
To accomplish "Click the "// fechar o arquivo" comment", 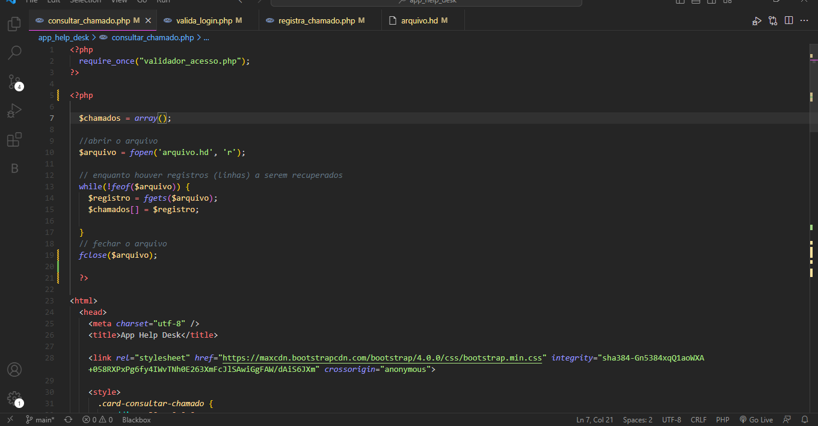I will 123,244.
